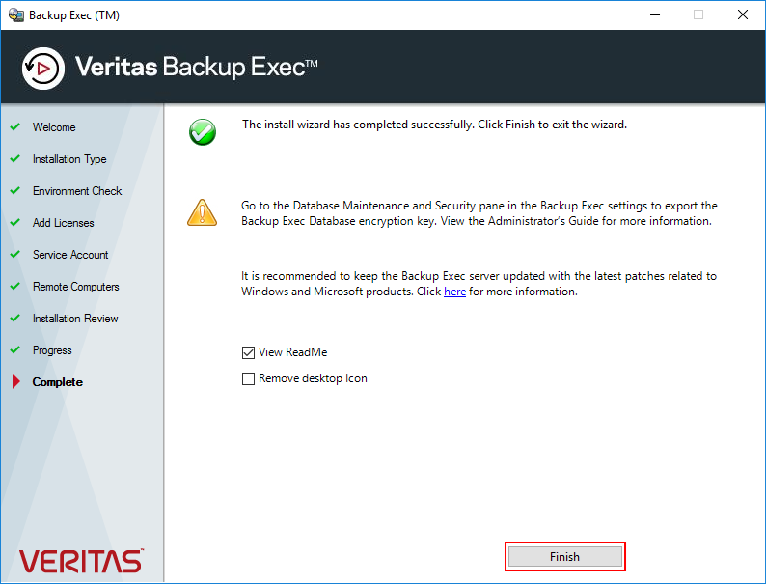Click the VERITAS logo at the bottom left

click(x=81, y=561)
